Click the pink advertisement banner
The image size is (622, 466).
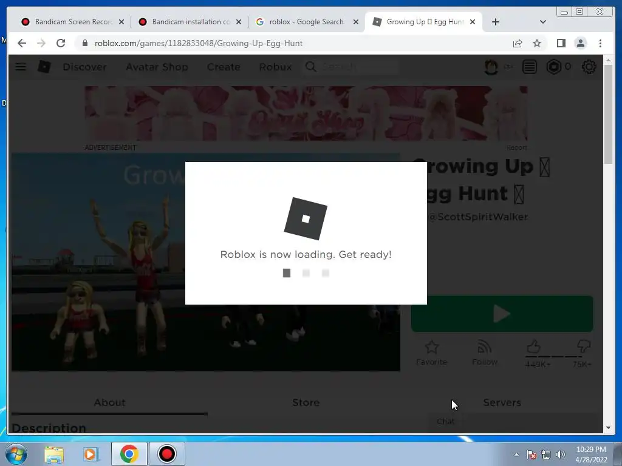(306, 113)
